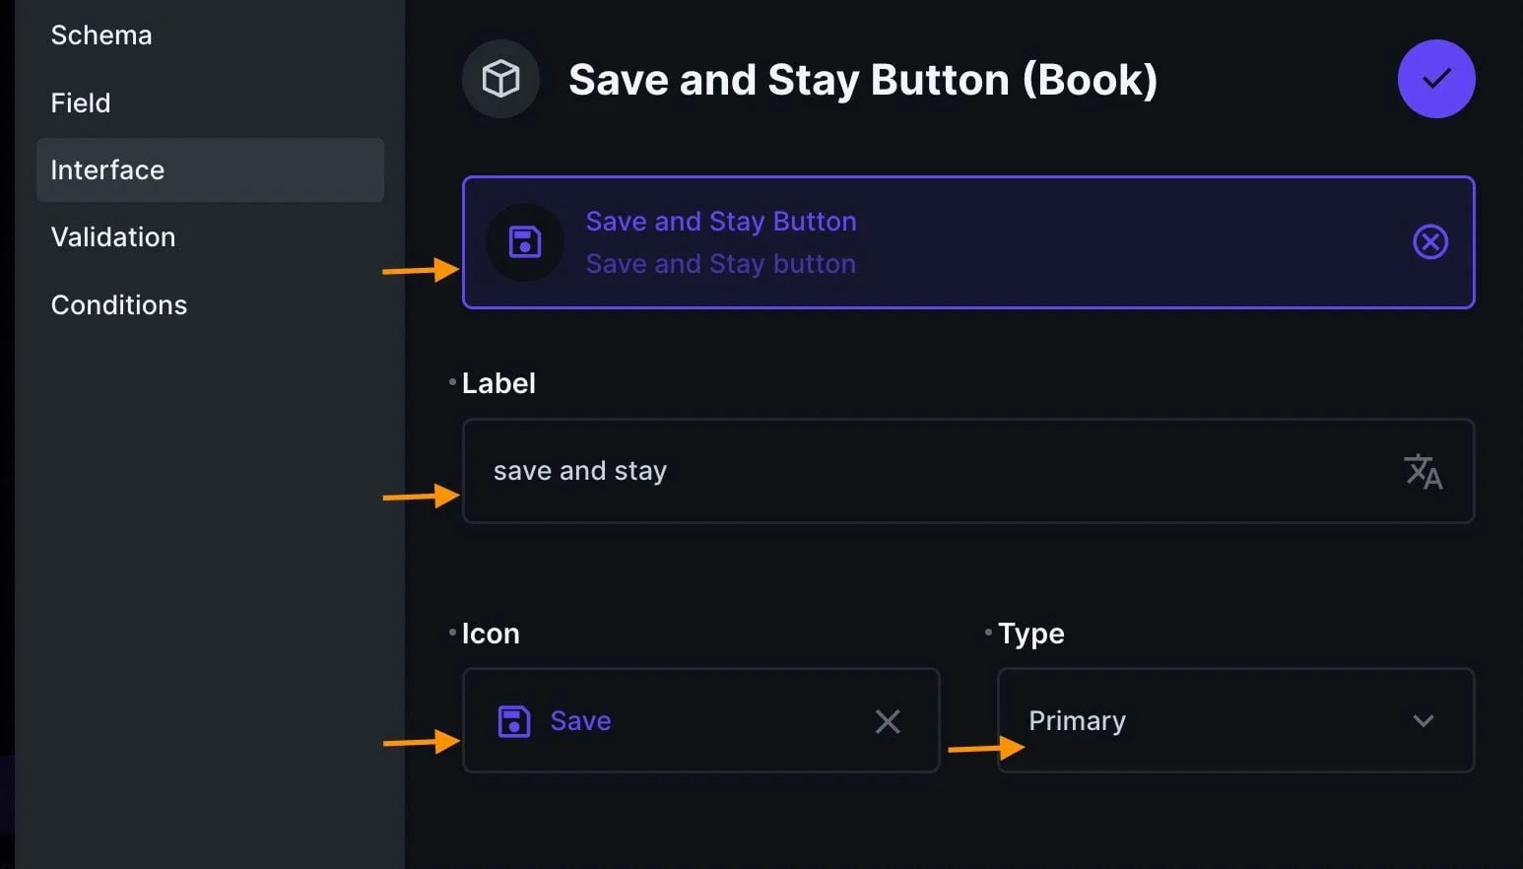
Task: Open translations for the Label field
Action: [x=1423, y=472]
